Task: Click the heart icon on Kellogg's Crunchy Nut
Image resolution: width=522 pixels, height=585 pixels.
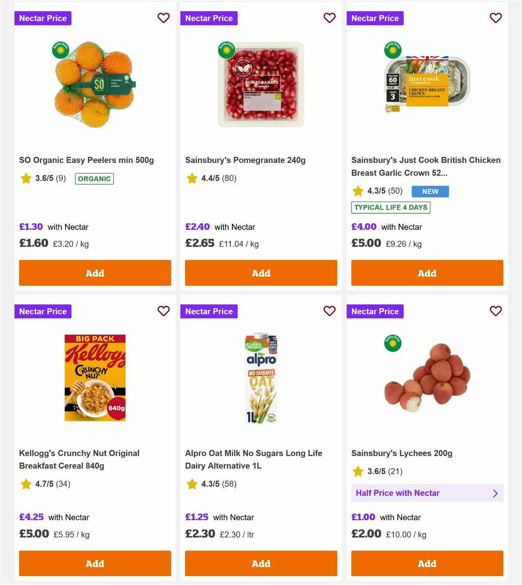Action: [164, 311]
